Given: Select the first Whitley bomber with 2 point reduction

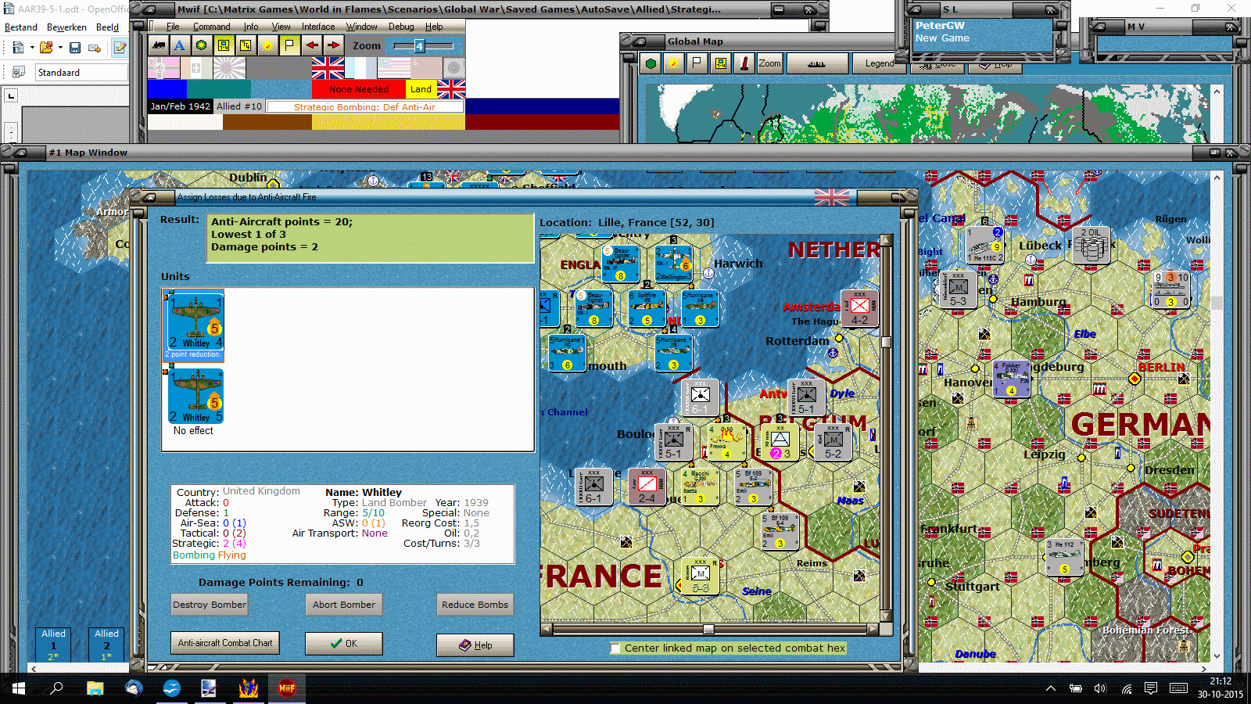Looking at the screenshot, I should point(193,324).
